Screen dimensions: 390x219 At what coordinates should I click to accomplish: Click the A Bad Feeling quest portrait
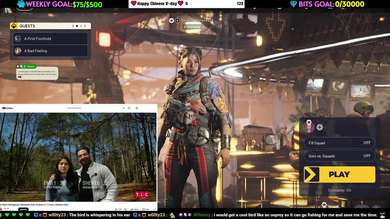tap(18, 51)
